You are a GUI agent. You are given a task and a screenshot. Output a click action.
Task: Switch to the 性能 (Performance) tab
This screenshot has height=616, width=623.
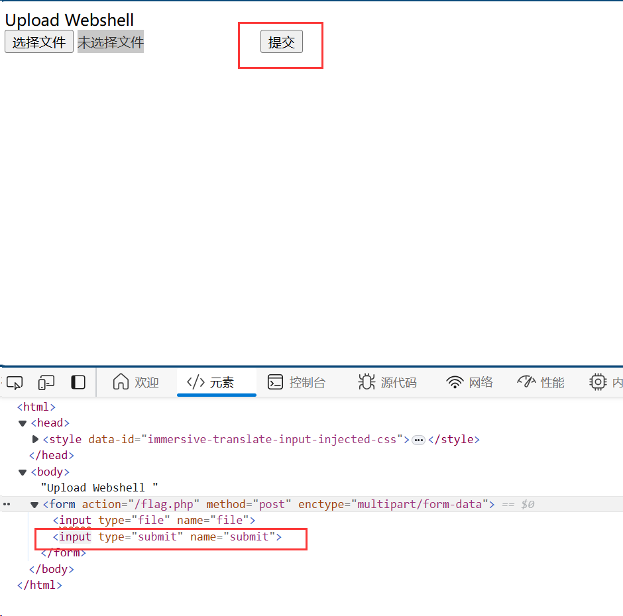click(541, 382)
